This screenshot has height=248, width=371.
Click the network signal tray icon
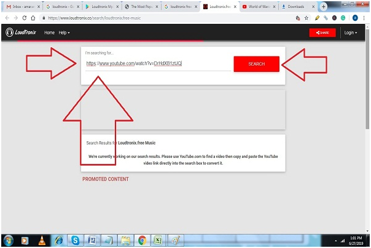pos(343,241)
